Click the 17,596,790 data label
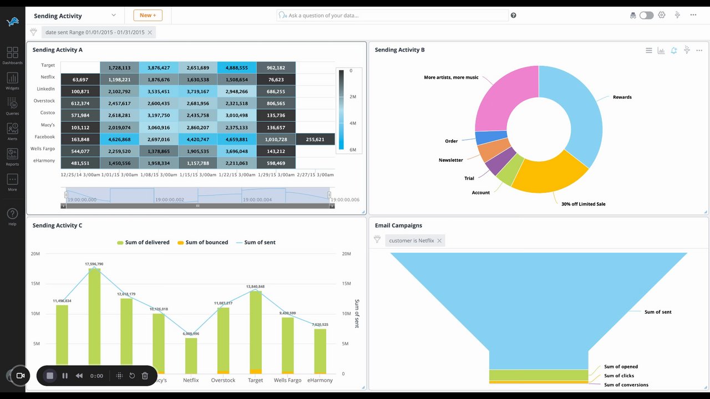The width and height of the screenshot is (710, 399). [x=94, y=264]
